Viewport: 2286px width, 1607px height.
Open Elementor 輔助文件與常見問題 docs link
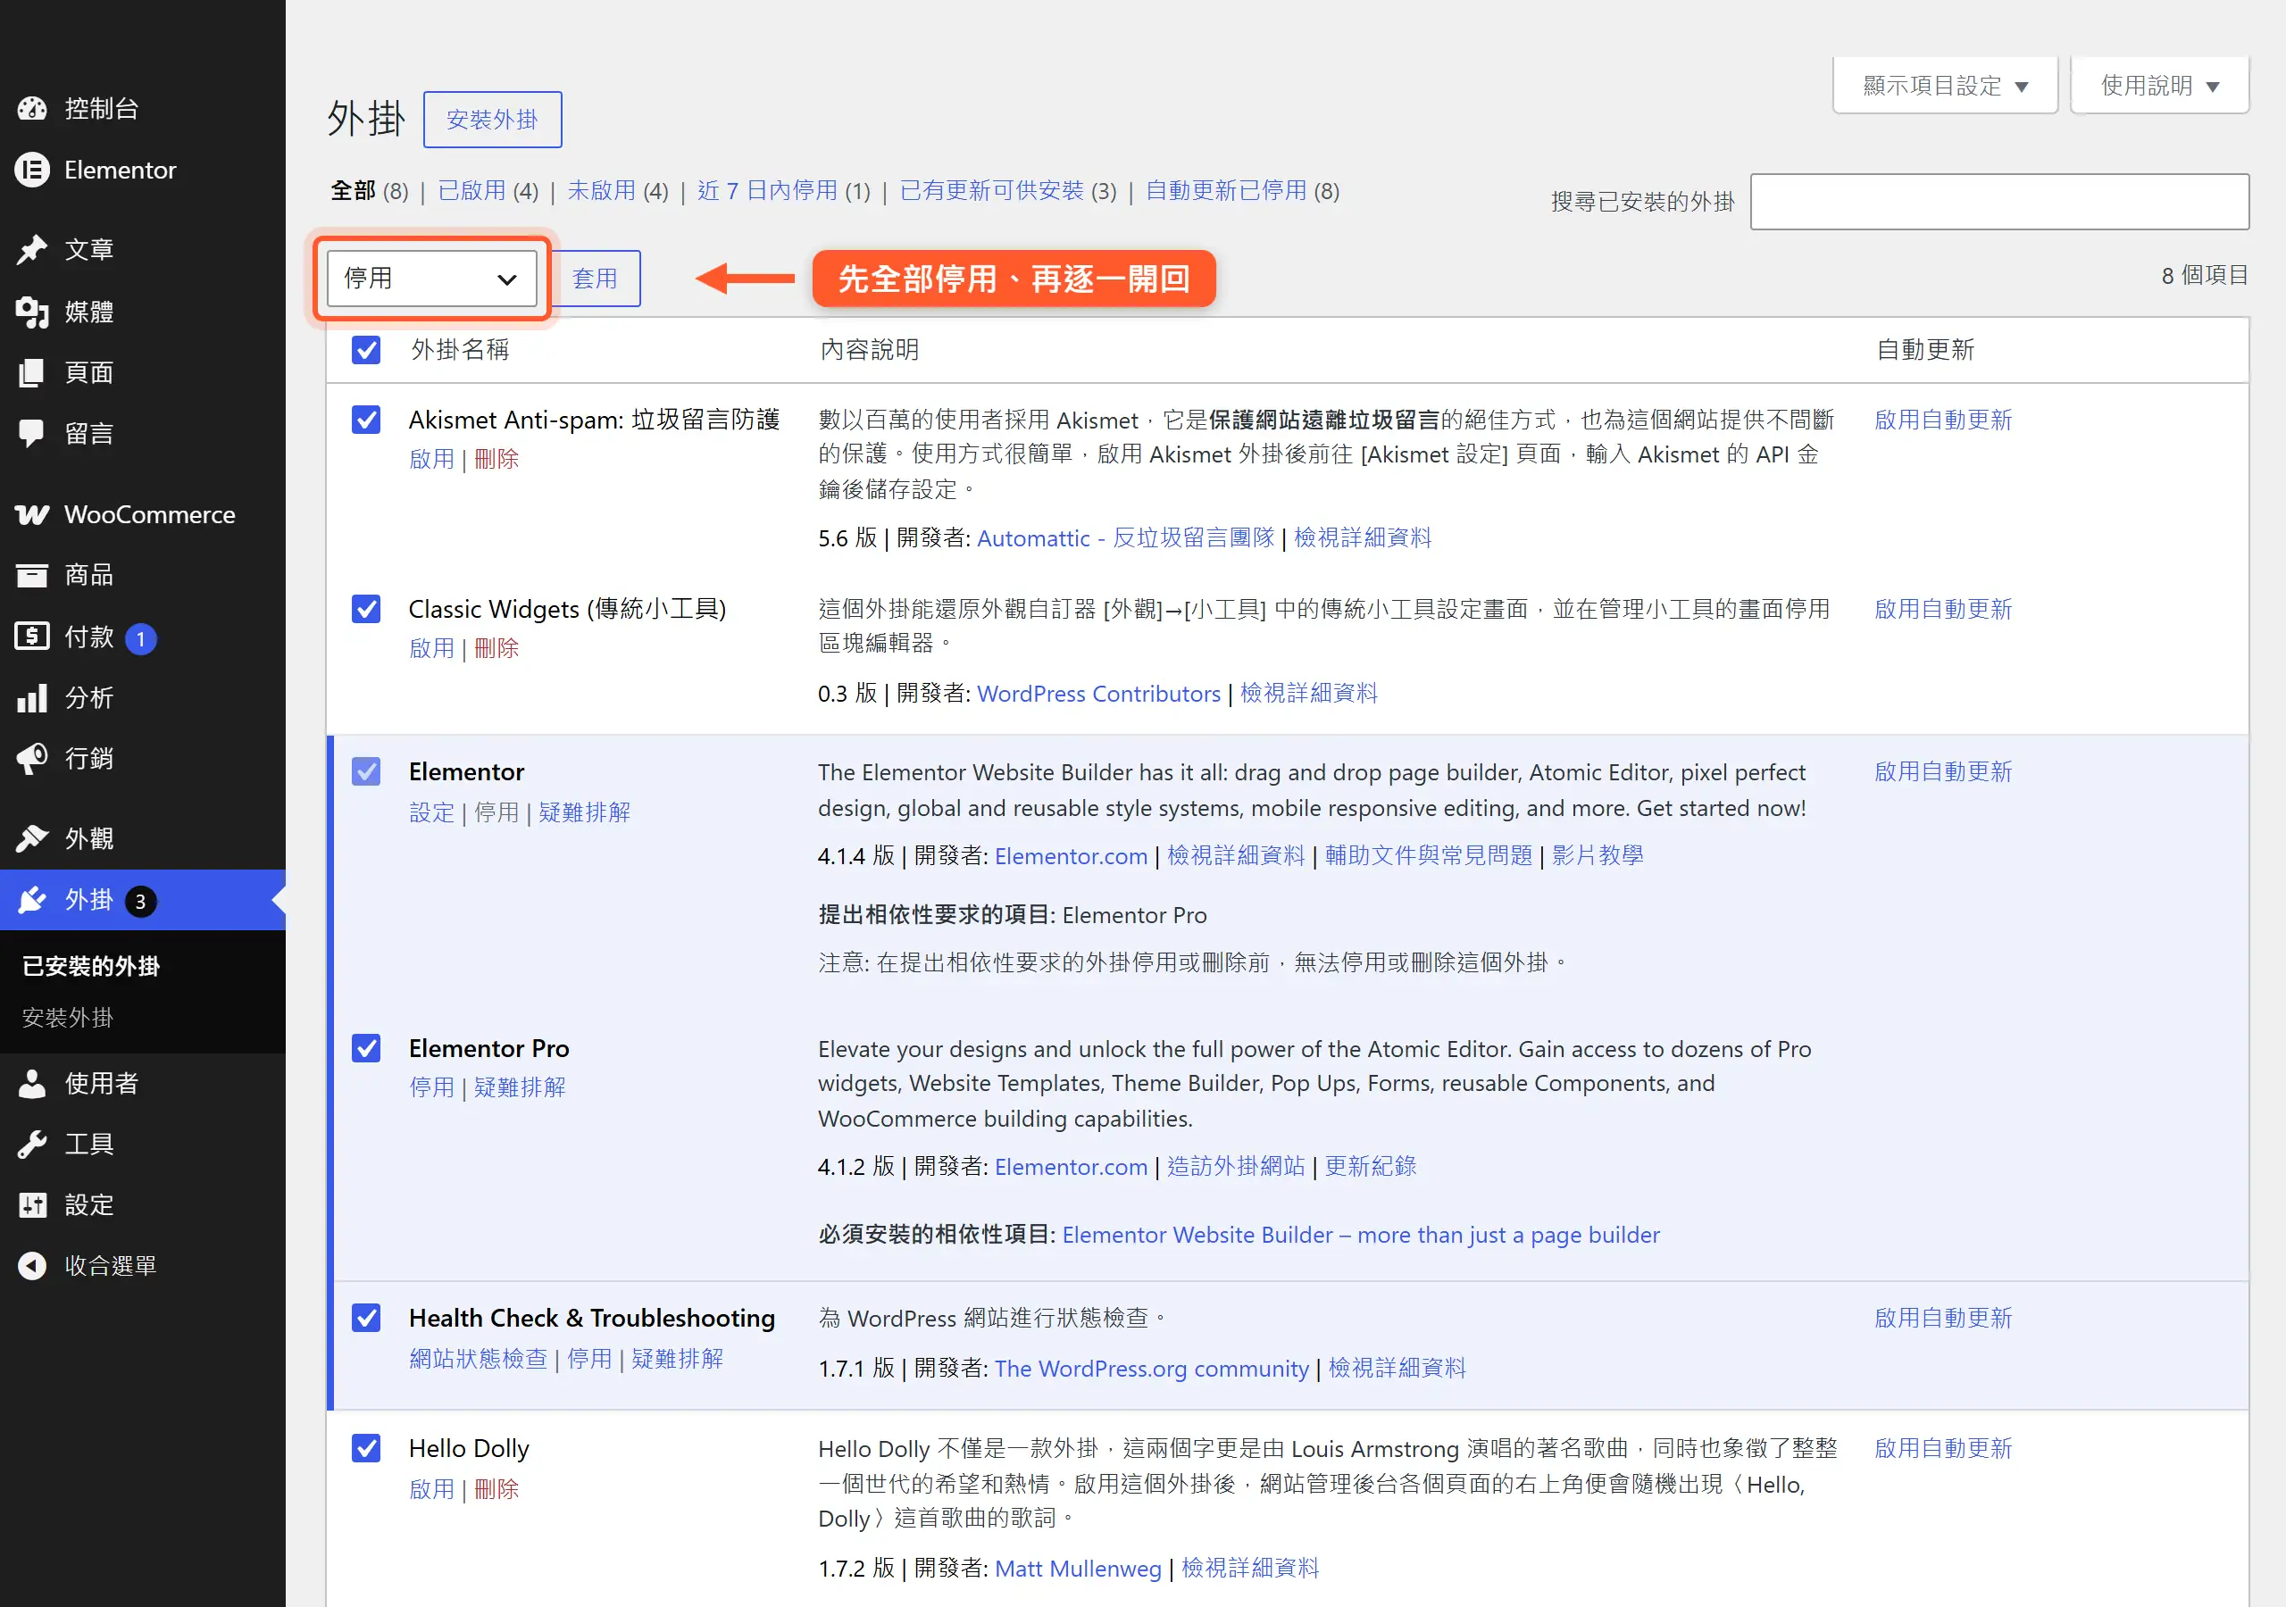coord(1428,855)
